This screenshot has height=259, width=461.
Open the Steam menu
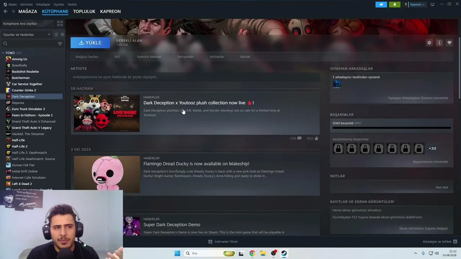10,4
